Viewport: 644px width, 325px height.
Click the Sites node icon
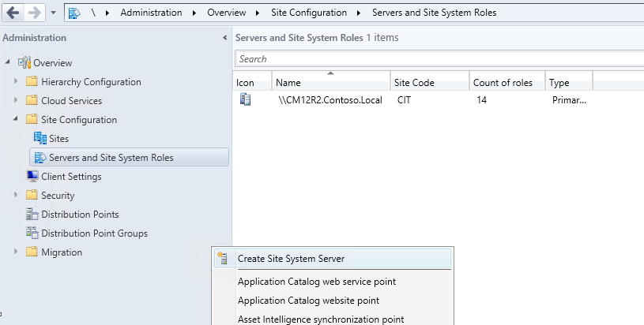(40, 139)
